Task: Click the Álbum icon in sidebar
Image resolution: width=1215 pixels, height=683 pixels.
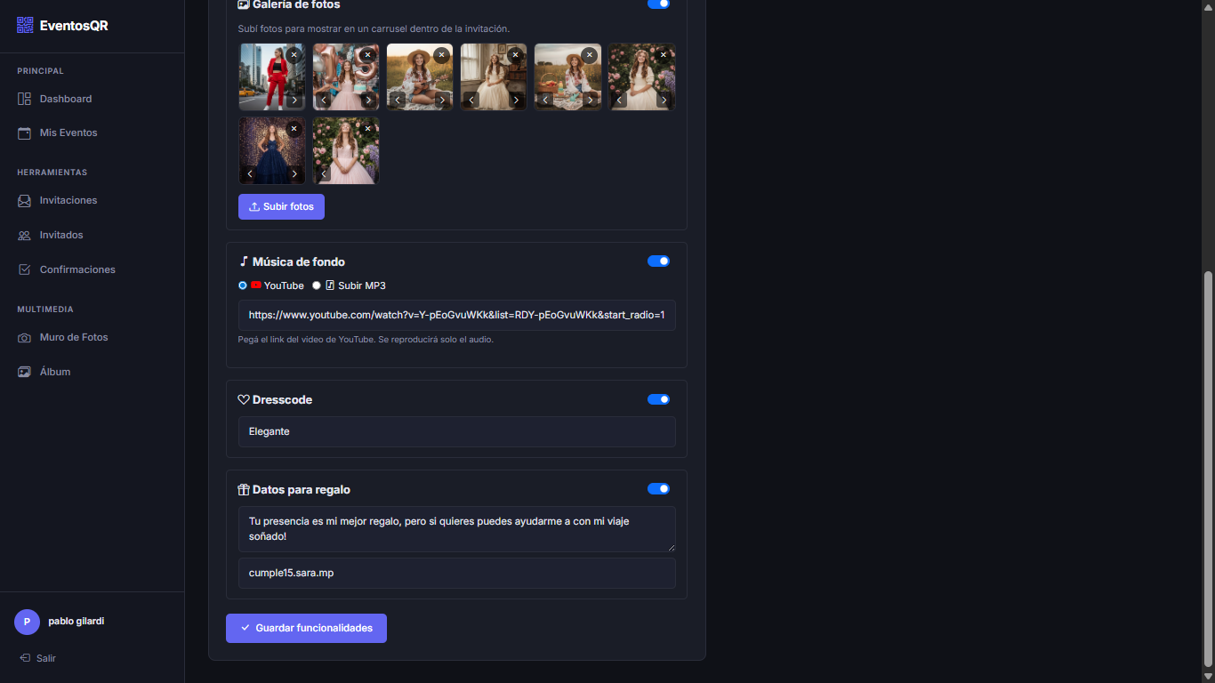Action: [24, 372]
